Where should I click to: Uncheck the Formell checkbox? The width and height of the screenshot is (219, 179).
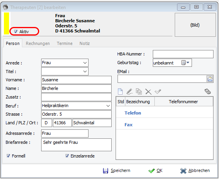(8, 156)
